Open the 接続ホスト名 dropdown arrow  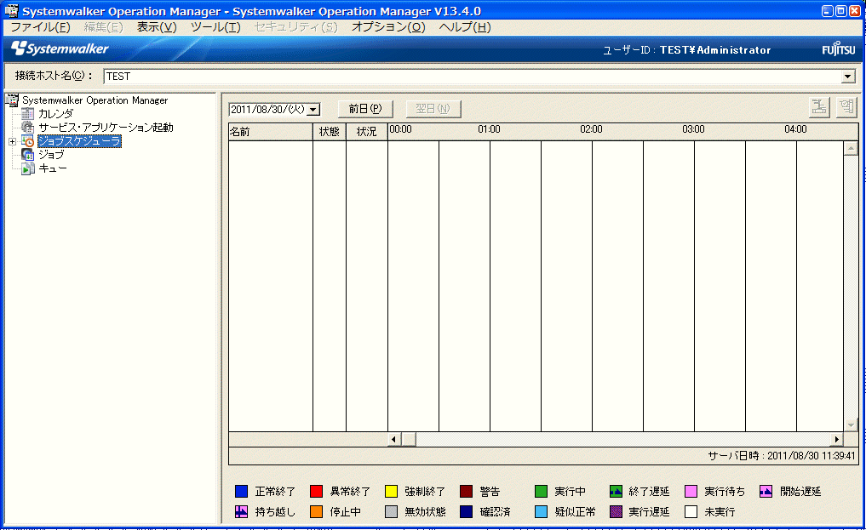point(848,77)
